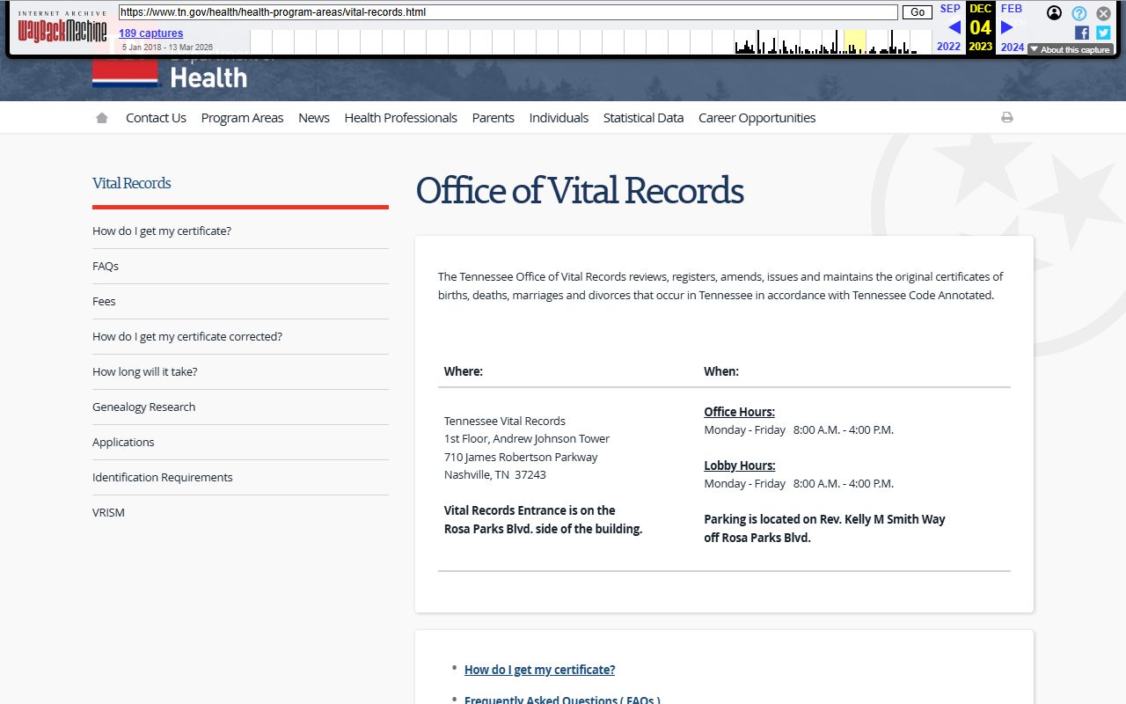This screenshot has height=704, width=1126.
Task: Click Frequently Asked Questions (FAQs) link
Action: (x=562, y=699)
